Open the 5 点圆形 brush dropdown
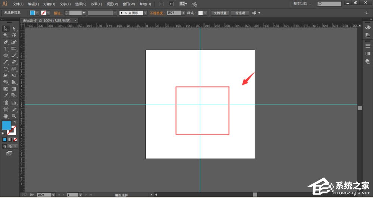This screenshot has width=373, height=198. tap(145, 13)
